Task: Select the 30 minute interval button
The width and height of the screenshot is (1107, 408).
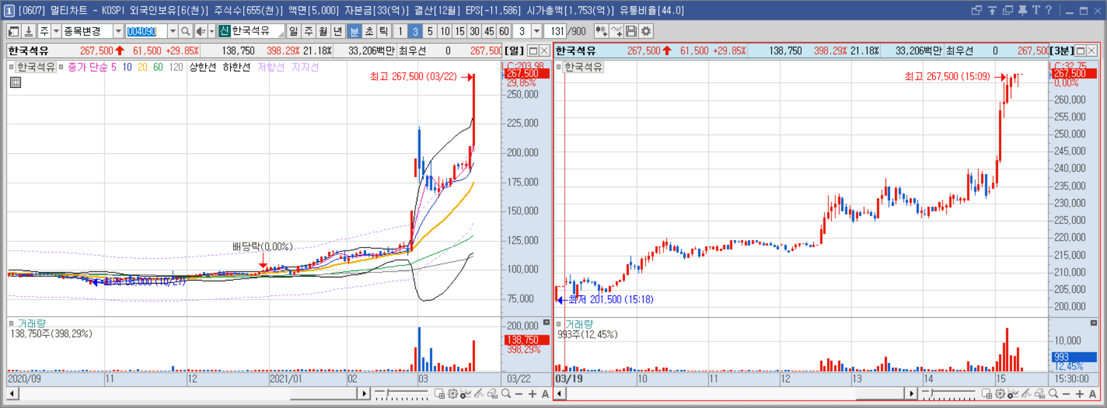Action: [475, 31]
